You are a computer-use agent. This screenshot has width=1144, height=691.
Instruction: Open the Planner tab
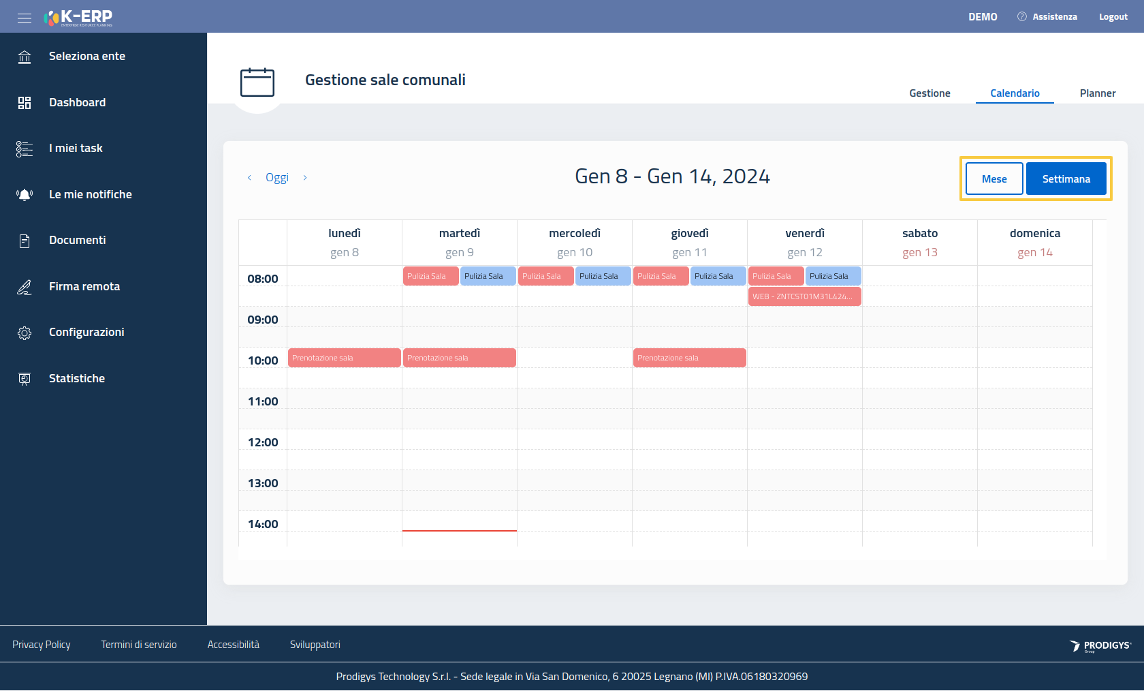1097,93
